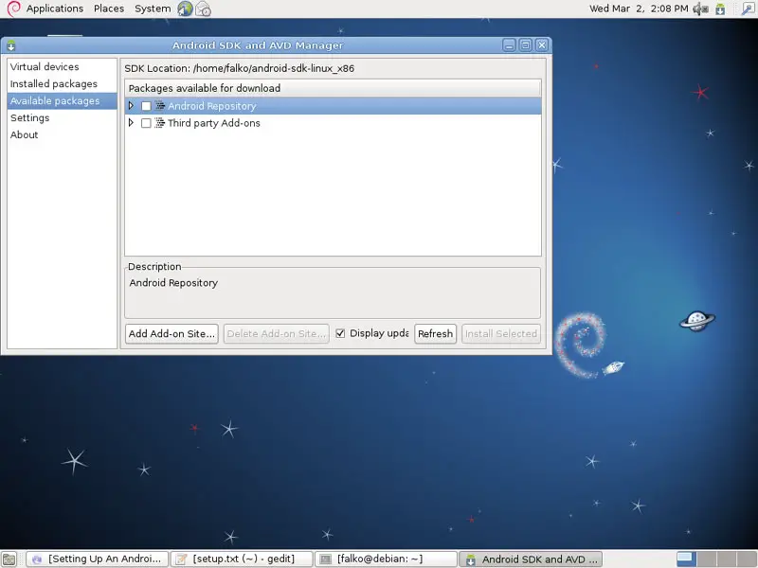The height and width of the screenshot is (568, 758).
Task: Close the Android SDK and AVD Manager window
Action: (542, 45)
